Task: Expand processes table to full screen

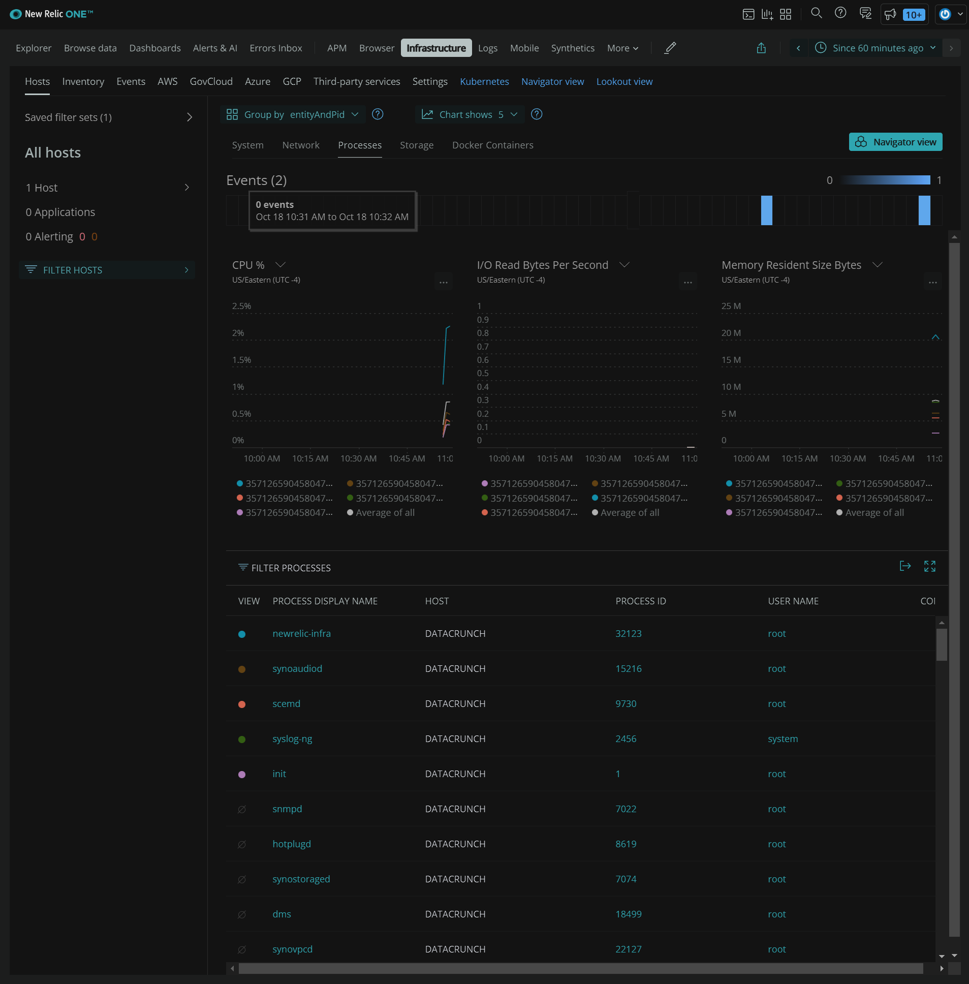Action: pyautogui.click(x=929, y=566)
